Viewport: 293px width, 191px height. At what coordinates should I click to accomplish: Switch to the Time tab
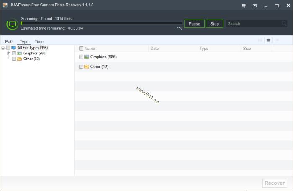coord(39,42)
